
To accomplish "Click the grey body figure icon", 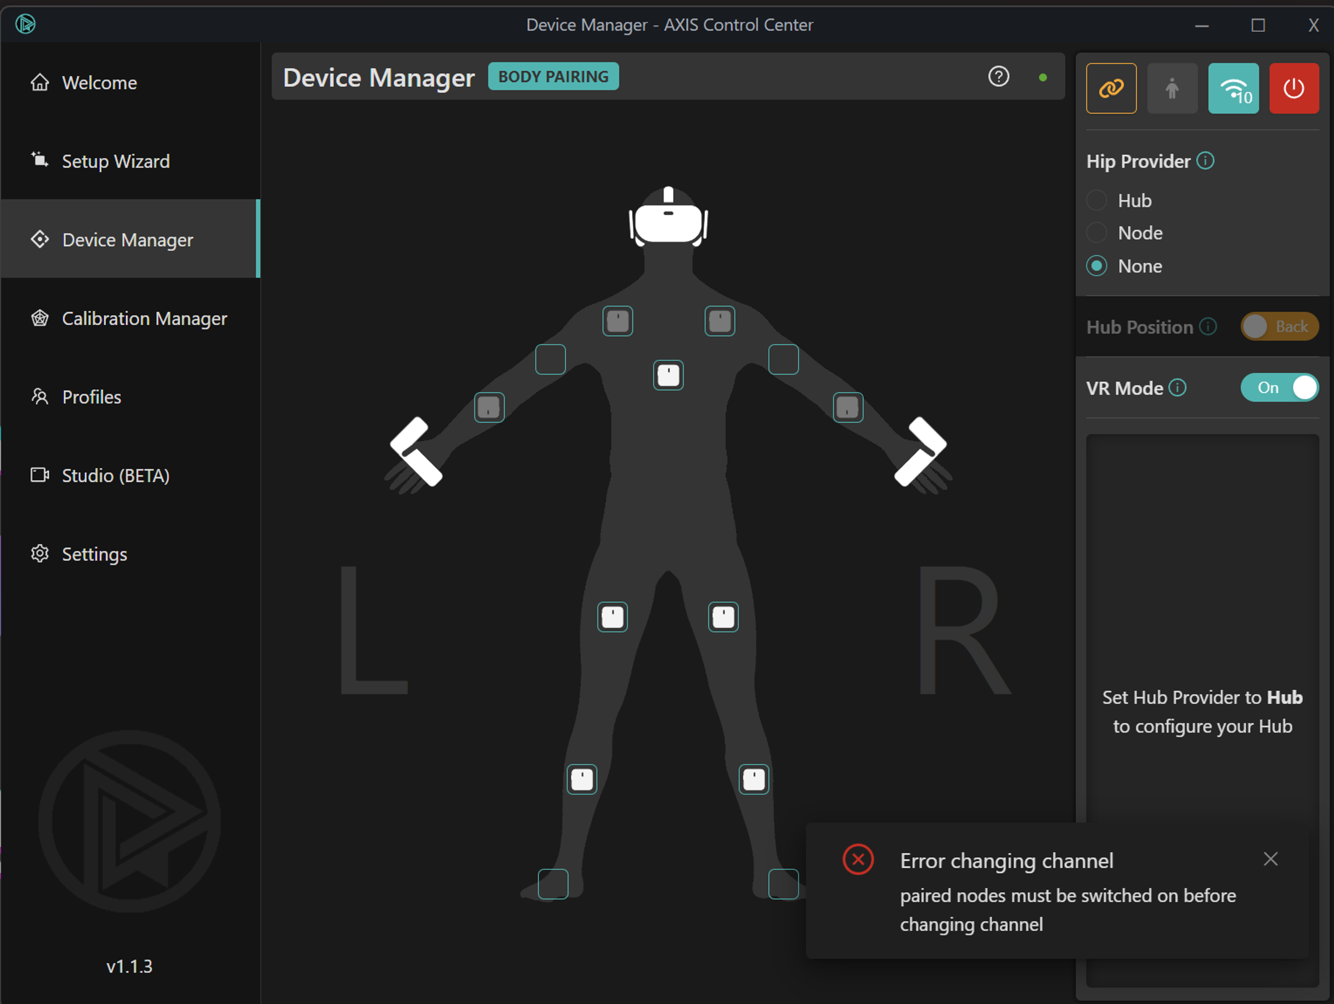I will pos(1172,88).
